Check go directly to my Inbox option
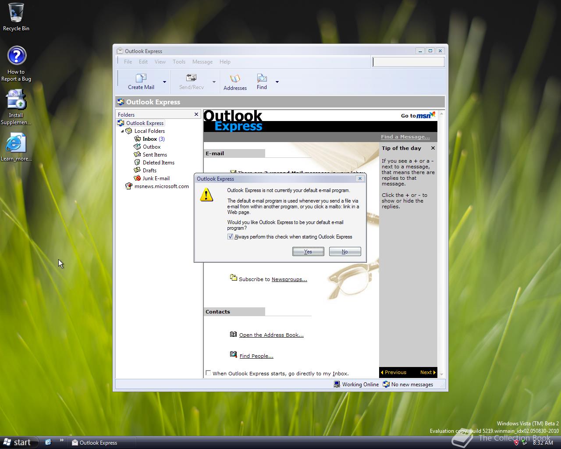Image resolution: width=561 pixels, height=449 pixels. point(208,373)
